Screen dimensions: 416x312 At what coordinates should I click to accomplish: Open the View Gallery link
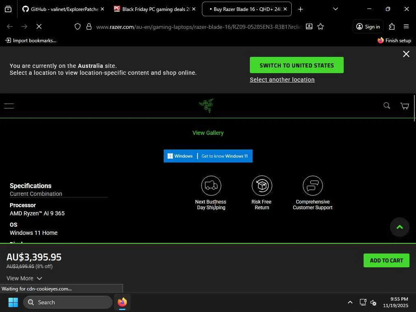[208, 133]
